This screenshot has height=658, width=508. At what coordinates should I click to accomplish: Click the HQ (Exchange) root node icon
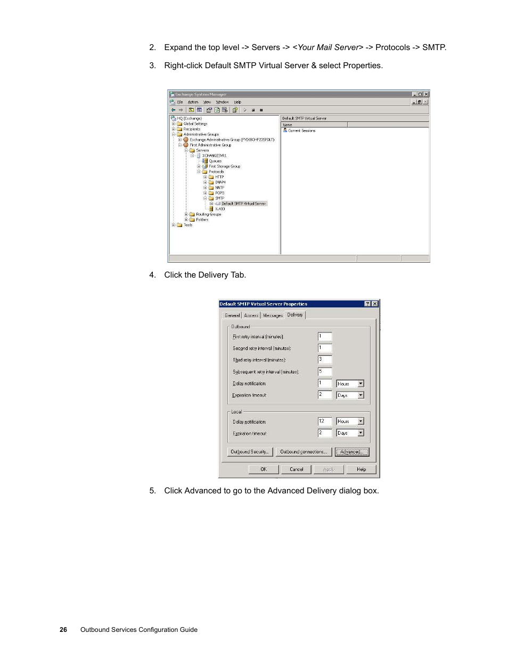174,118
